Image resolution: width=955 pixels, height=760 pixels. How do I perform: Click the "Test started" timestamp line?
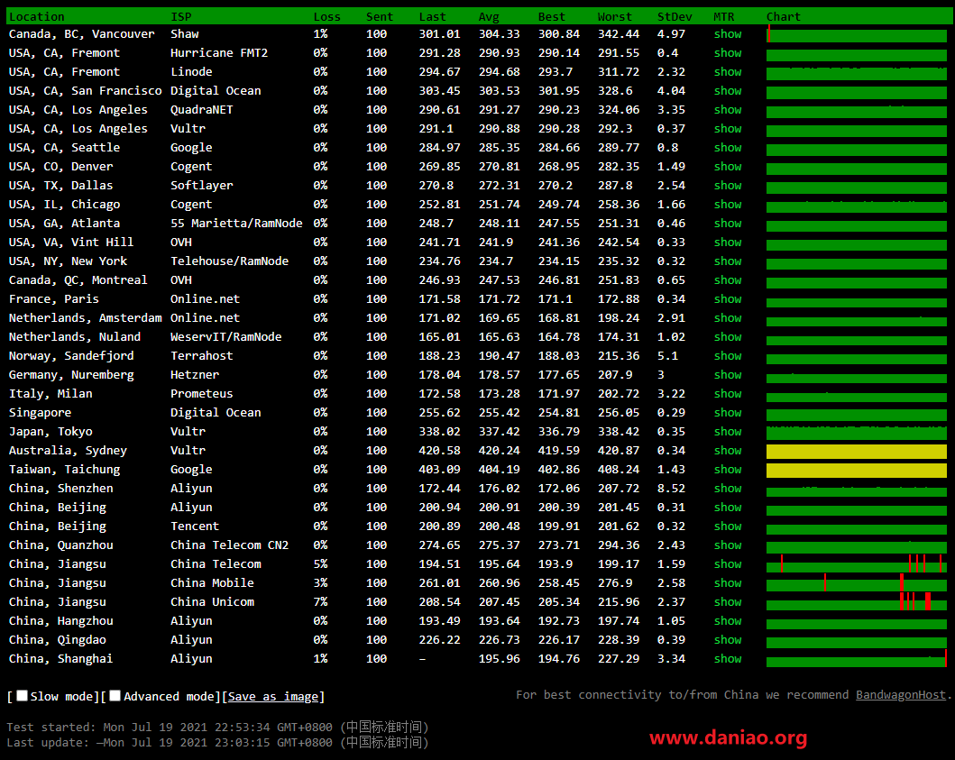[x=218, y=728]
